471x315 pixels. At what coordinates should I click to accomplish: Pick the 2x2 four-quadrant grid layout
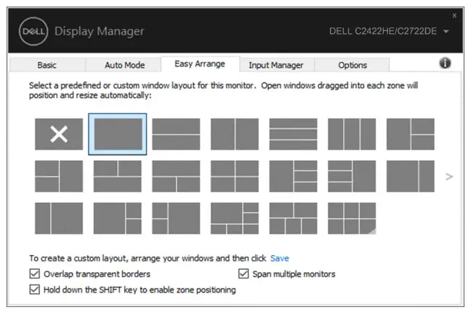[x=234, y=176]
